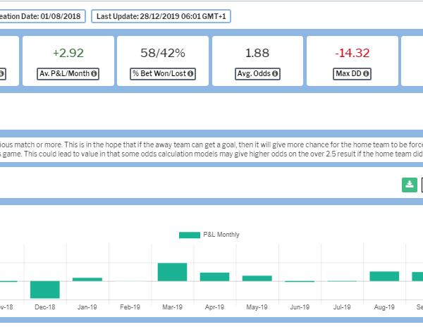Click the Mar-19 bar in chart
423x327 pixels.
point(172,272)
